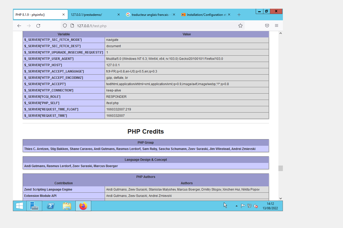Click the PHP Credits heading

(x=146, y=132)
